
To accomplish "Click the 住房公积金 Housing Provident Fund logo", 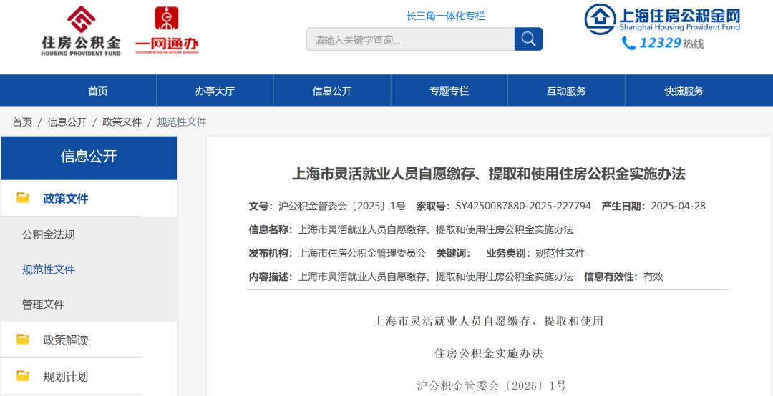I will click(x=81, y=31).
